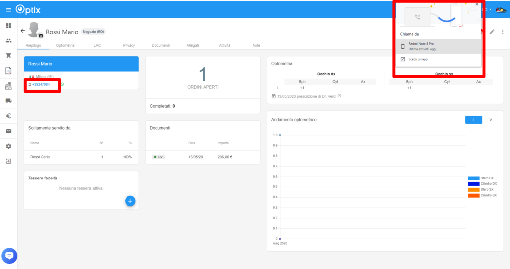Image resolution: width=510 pixels, height=269 pixels.
Task: Switch to the Optometria tab
Action: 65,45
